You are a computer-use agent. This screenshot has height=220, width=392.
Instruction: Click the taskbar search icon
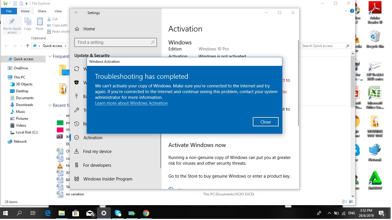pos(19,213)
